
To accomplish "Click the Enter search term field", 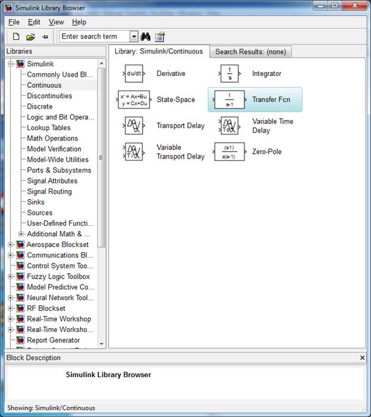I will click(x=95, y=36).
